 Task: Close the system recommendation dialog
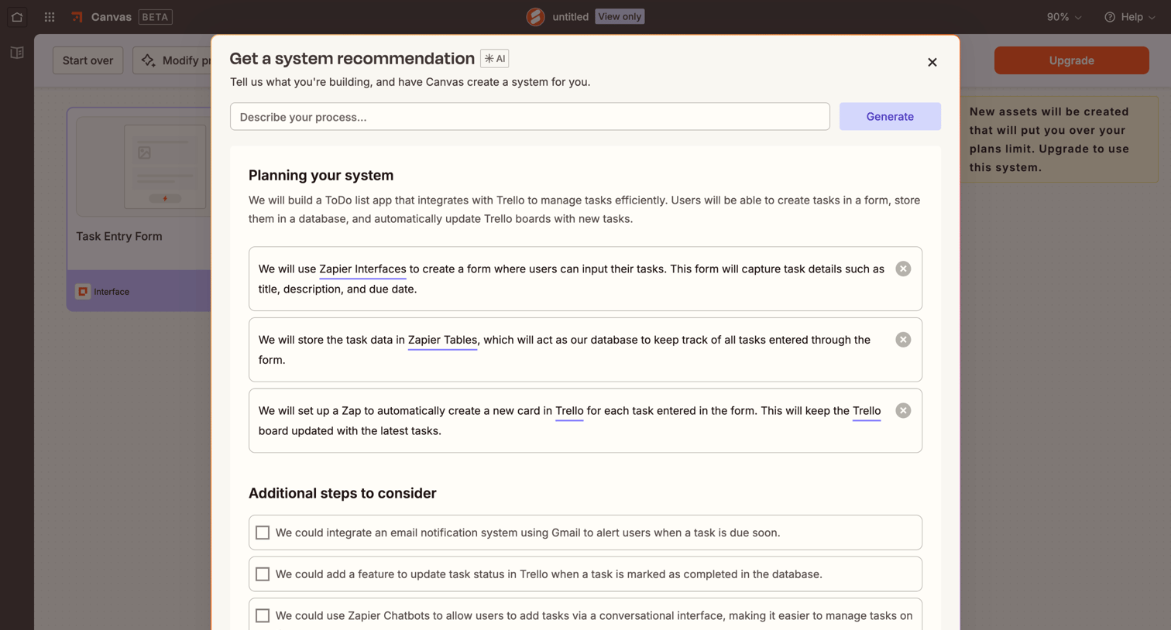932,62
